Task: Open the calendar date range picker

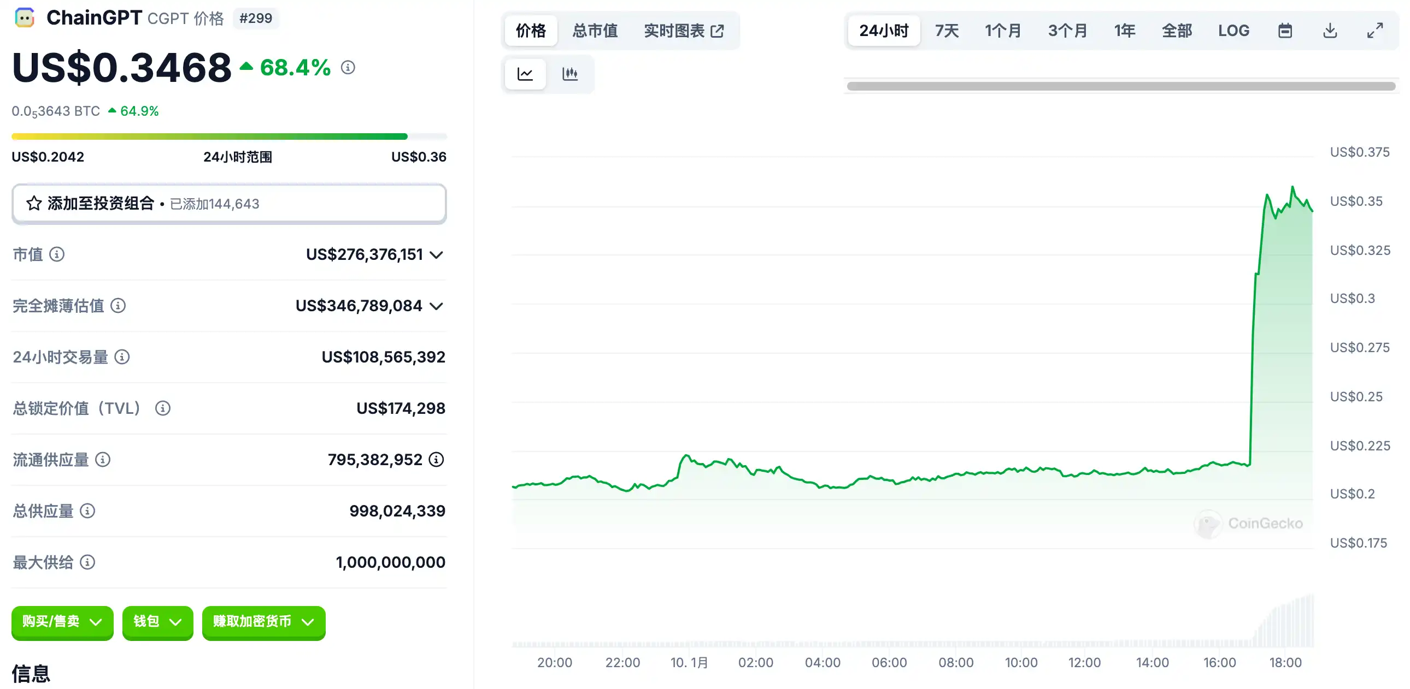Action: pos(1285,31)
